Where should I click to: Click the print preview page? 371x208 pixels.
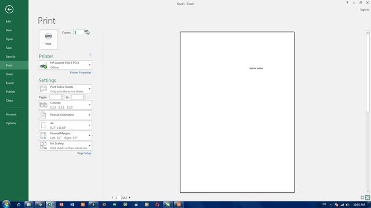[x=237, y=112]
